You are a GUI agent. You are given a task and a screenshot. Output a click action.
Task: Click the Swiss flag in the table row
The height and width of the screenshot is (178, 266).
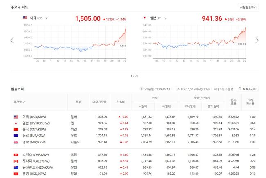(16, 155)
